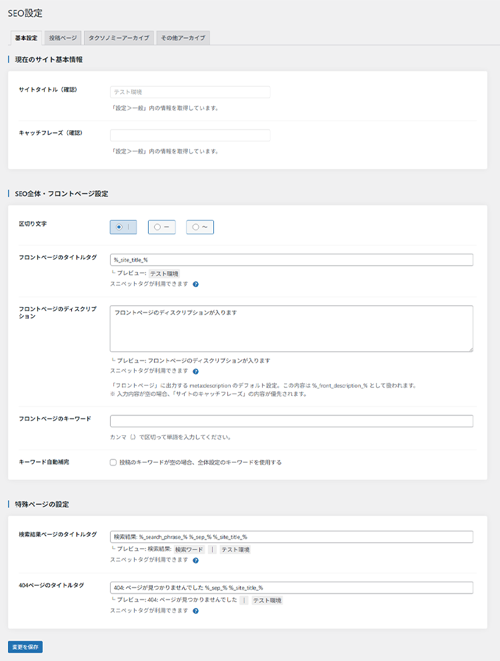This screenshot has width=500, height=661.
Task: Click the 変更を保存 button
Action: 25,647
